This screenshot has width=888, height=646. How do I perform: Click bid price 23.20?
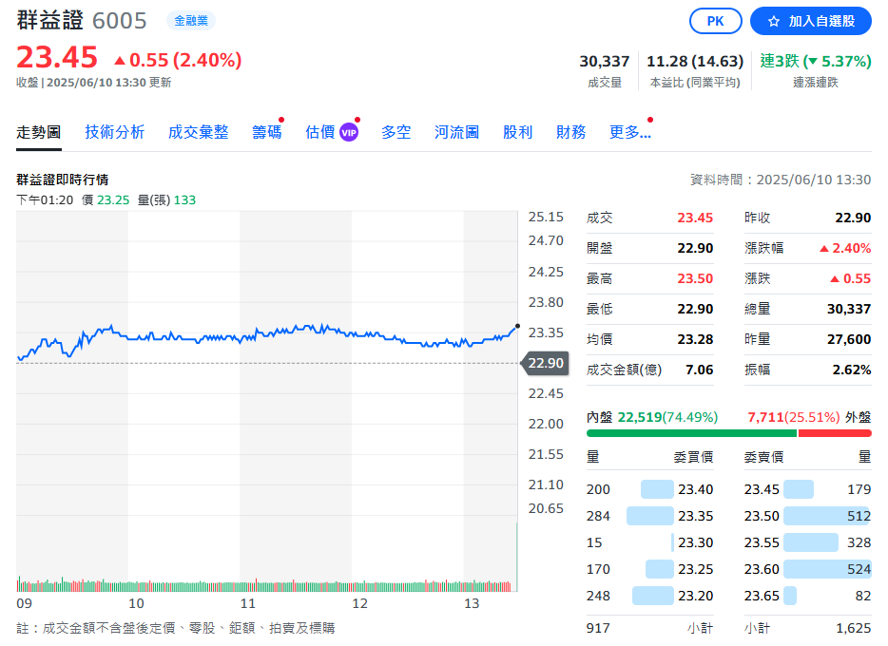(695, 596)
